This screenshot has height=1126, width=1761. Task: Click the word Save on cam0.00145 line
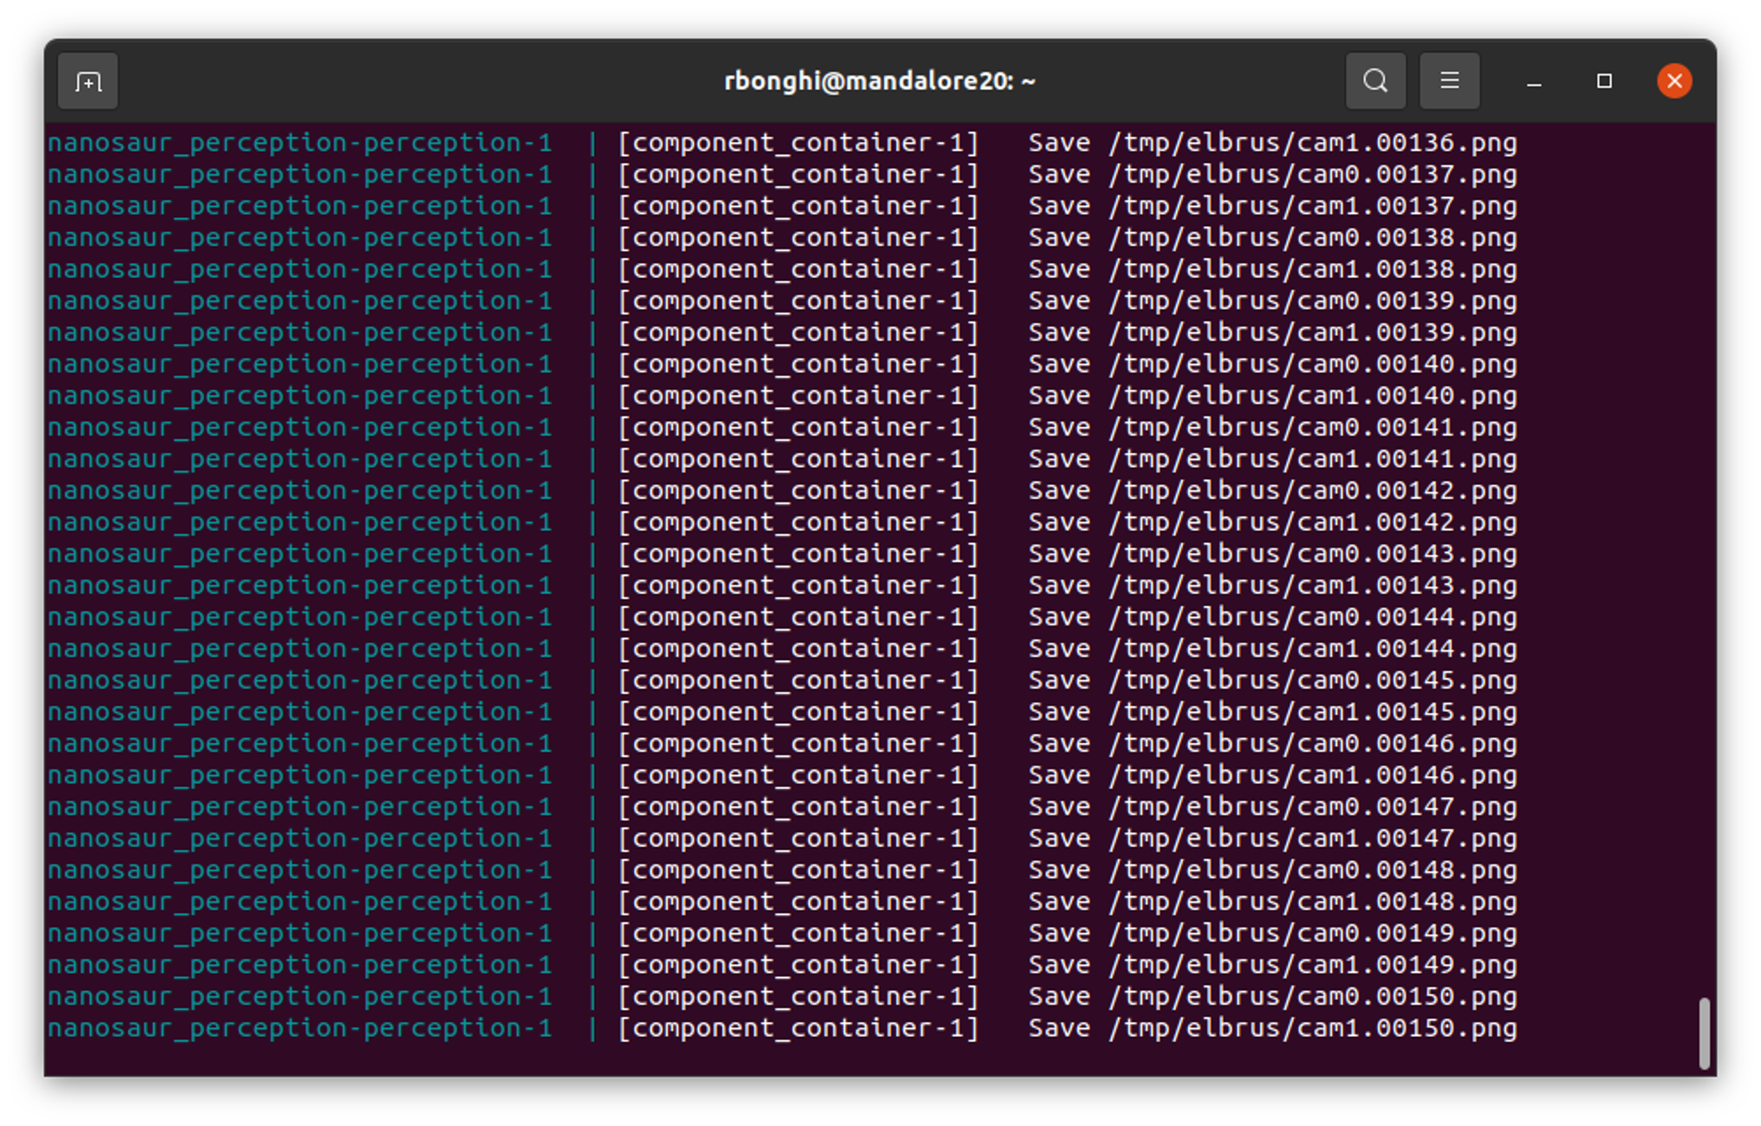coord(1059,681)
